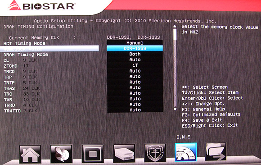Image resolution: width=261 pixels, height=165 pixels.
Task: Click the white scrollbar thumb
Action: point(175,34)
